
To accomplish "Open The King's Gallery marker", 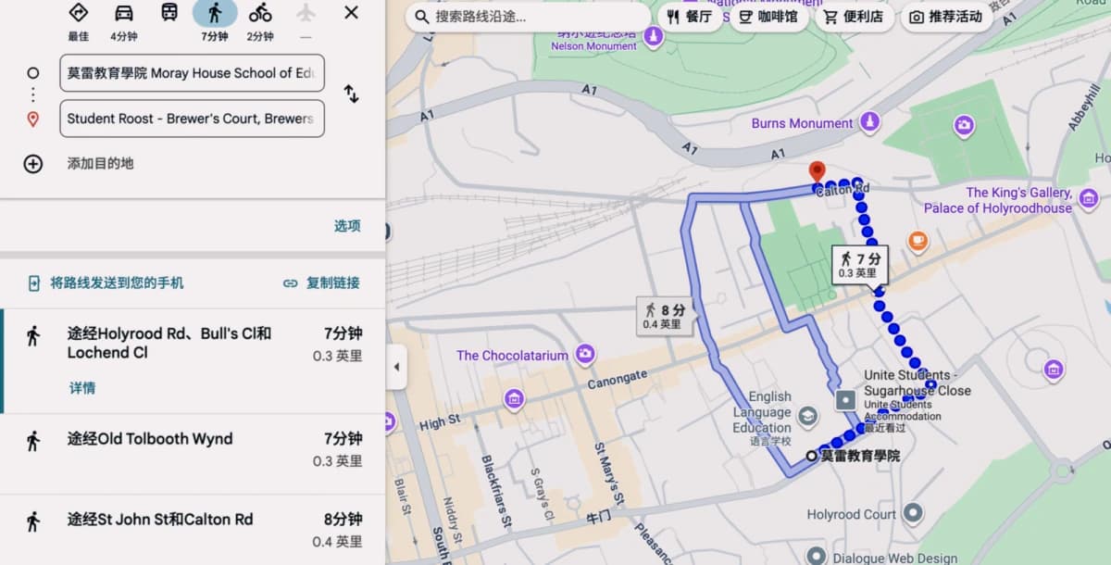I will tap(1089, 198).
